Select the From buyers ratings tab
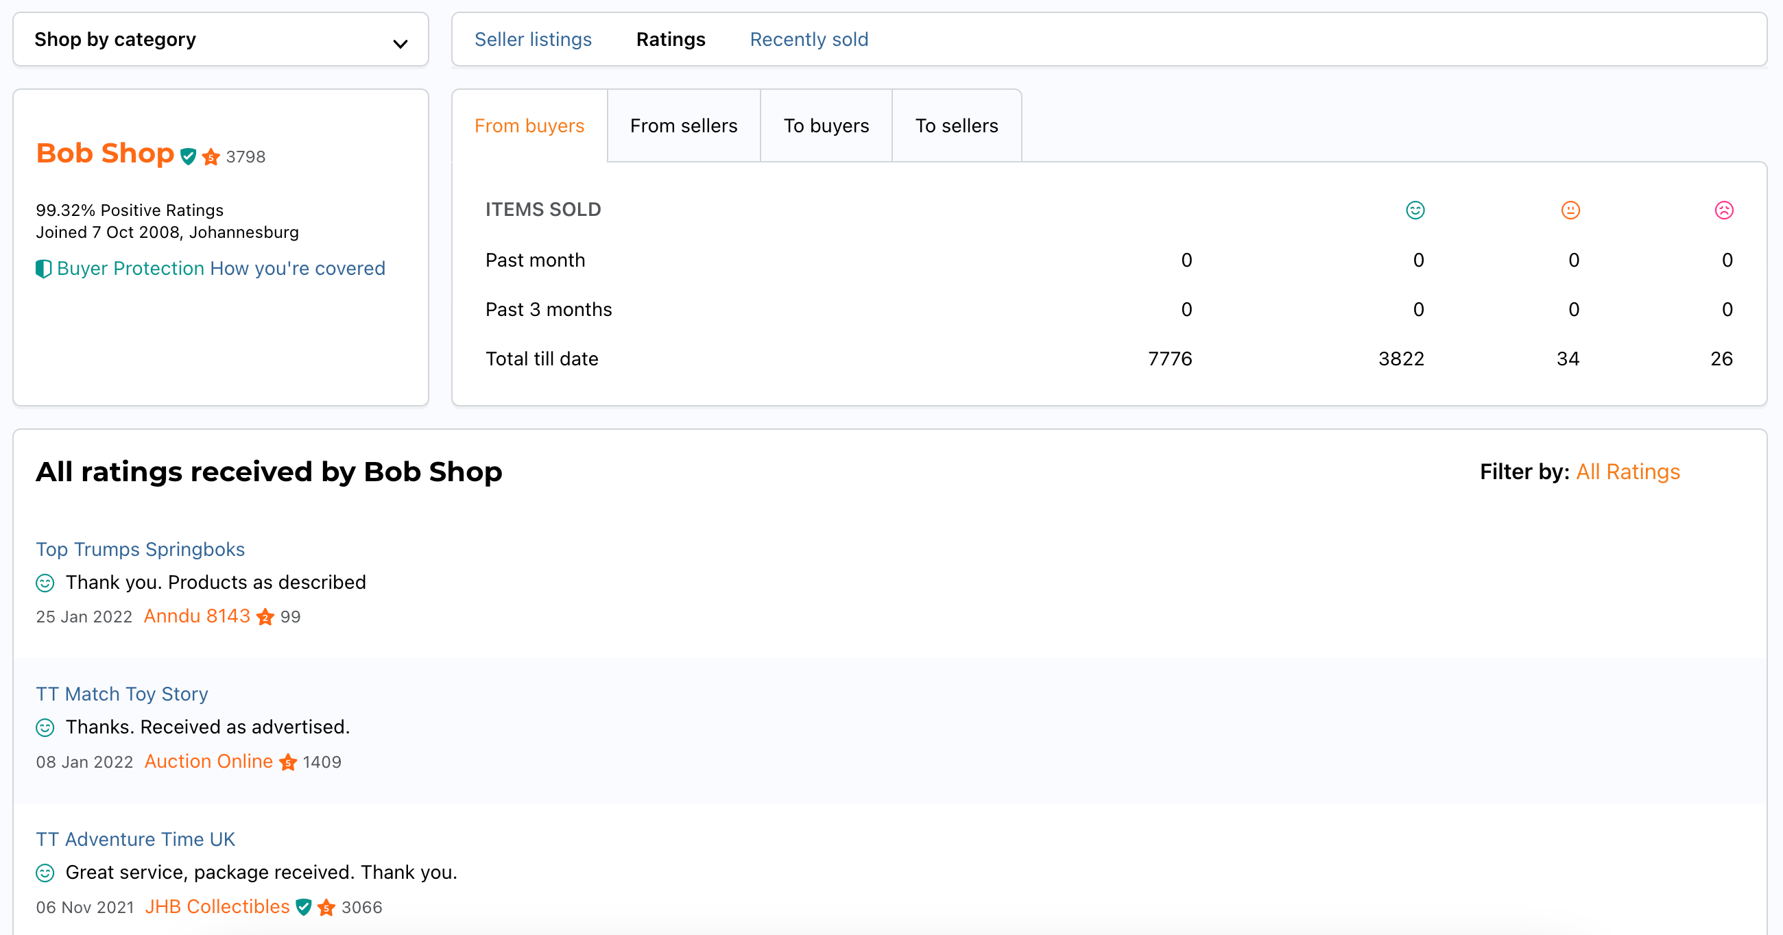The width and height of the screenshot is (1783, 935). click(529, 126)
